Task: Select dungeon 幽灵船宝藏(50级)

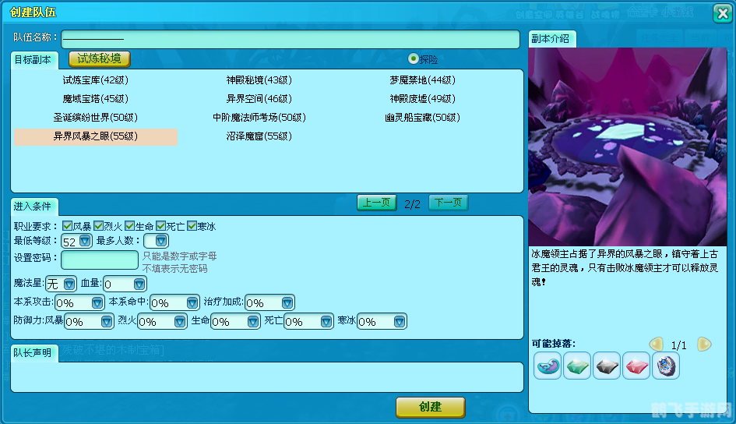Action: pos(422,118)
